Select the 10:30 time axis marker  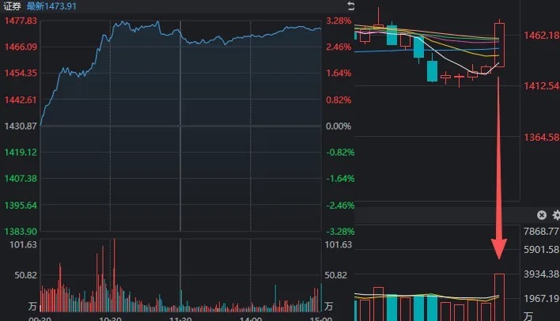110,319
